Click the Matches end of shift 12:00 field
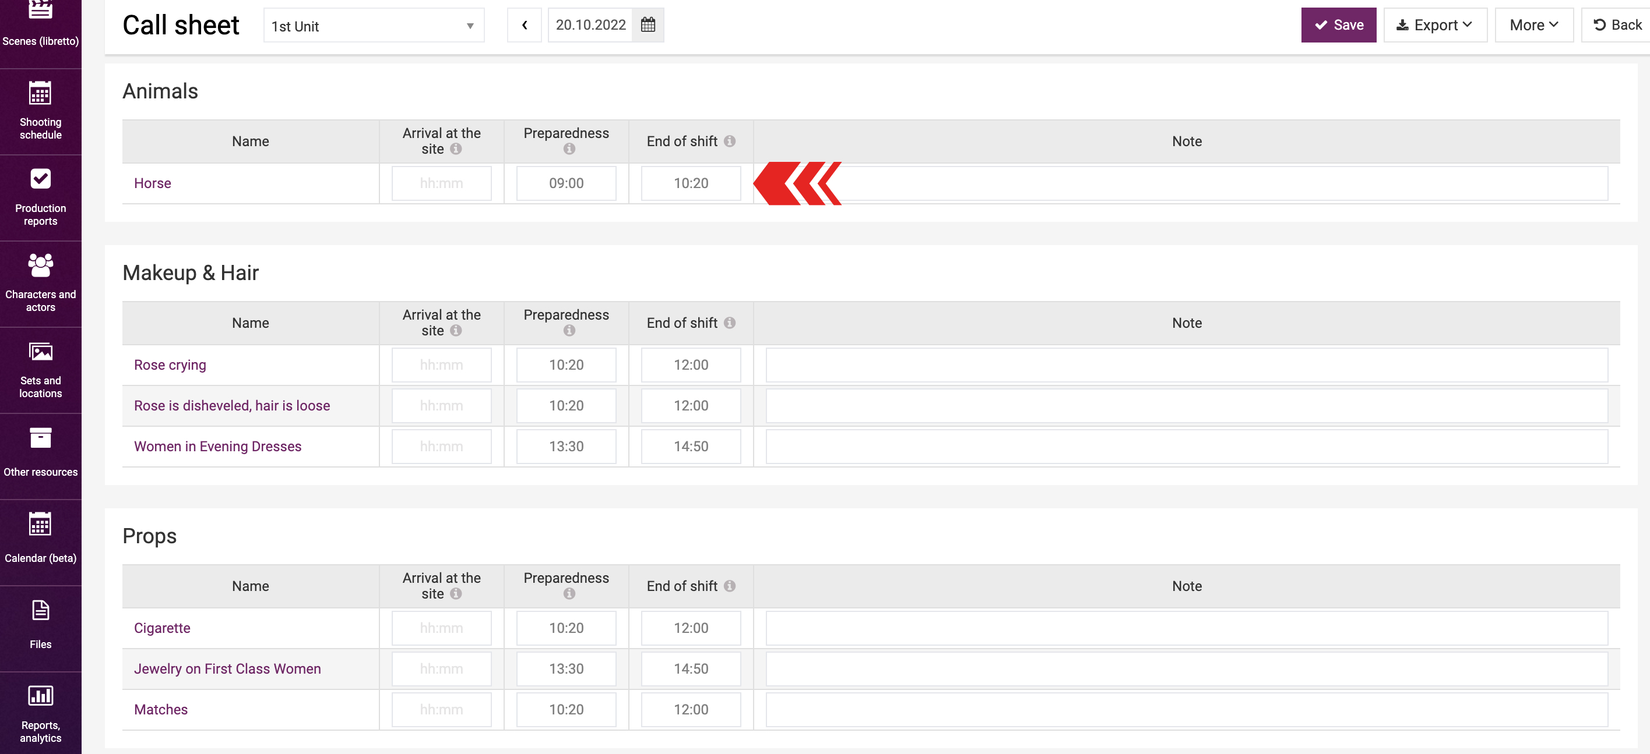 point(691,710)
